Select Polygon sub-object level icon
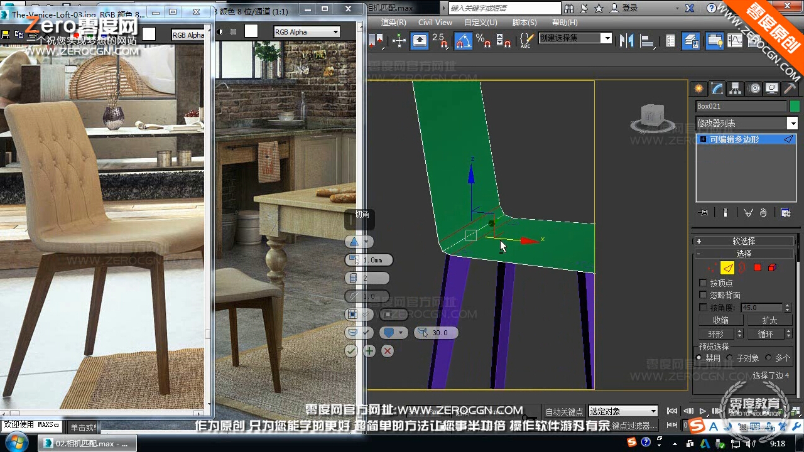804x452 pixels. 758,268
